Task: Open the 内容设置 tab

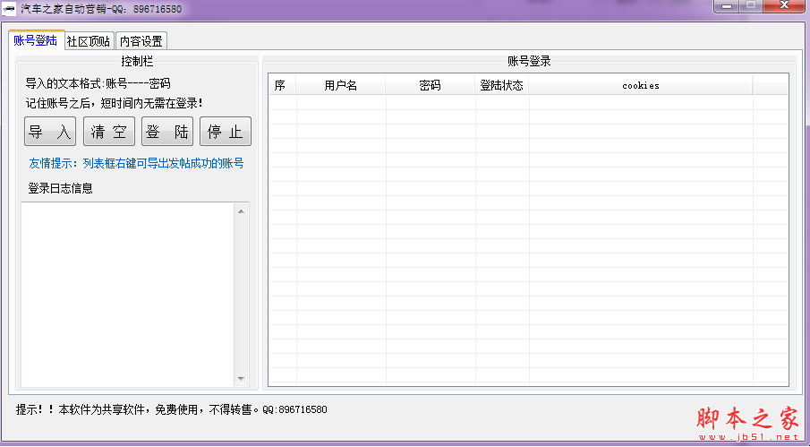Action: click(141, 41)
